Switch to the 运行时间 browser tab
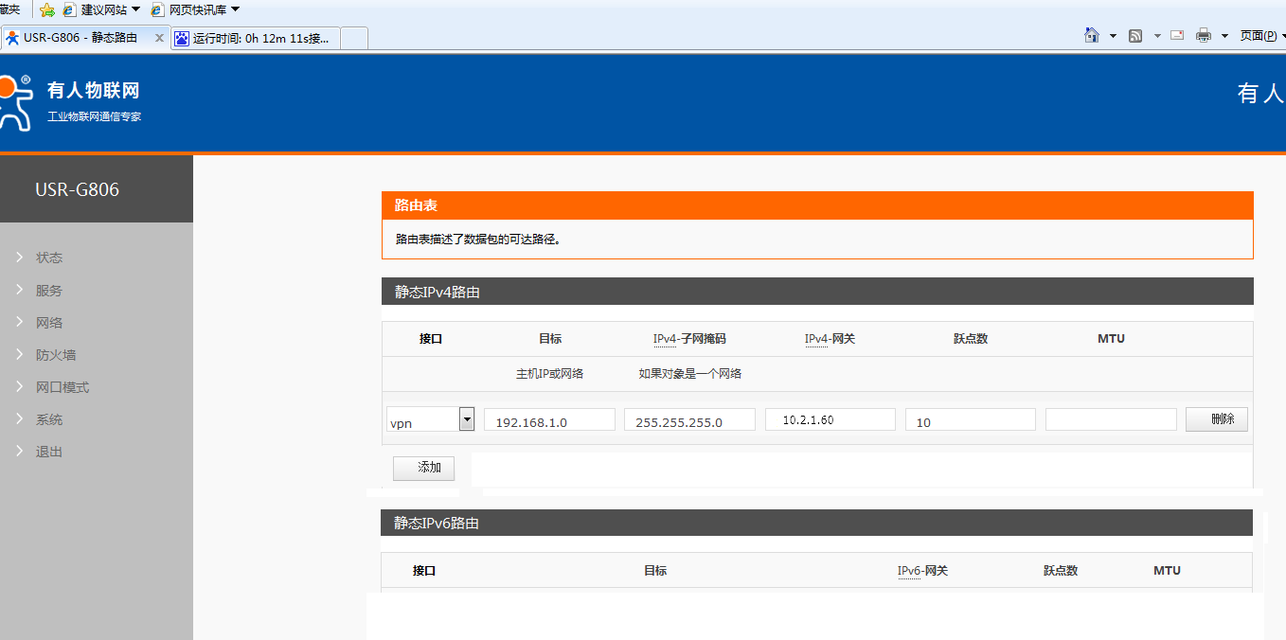Viewport: 1286px width, 640px height. pyautogui.click(x=253, y=38)
